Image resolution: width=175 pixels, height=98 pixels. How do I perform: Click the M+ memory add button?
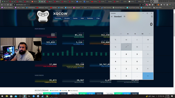click(x=128, y=34)
